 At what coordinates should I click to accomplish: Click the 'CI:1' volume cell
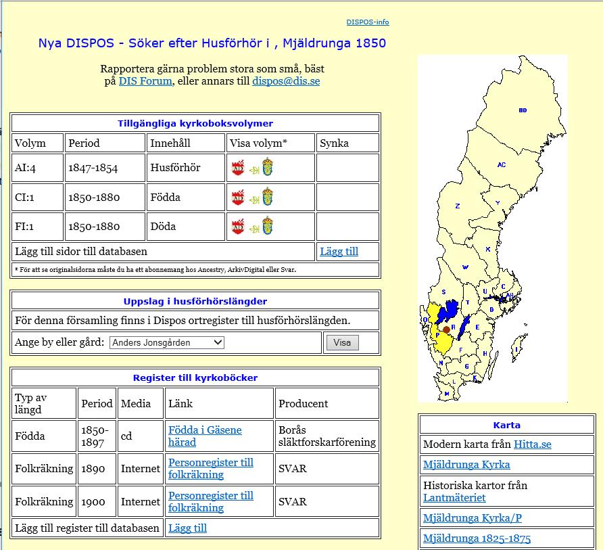(x=37, y=197)
